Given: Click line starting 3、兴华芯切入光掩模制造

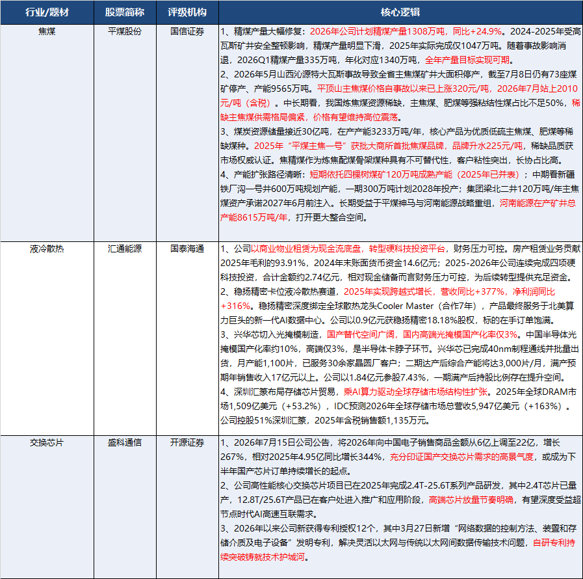Looking at the screenshot, I should tap(398, 335).
